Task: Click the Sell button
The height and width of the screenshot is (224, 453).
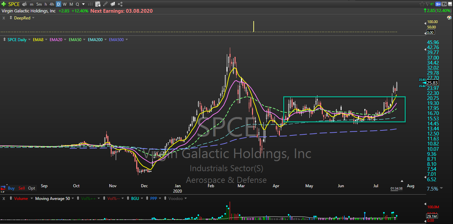Action: [x=21, y=188]
